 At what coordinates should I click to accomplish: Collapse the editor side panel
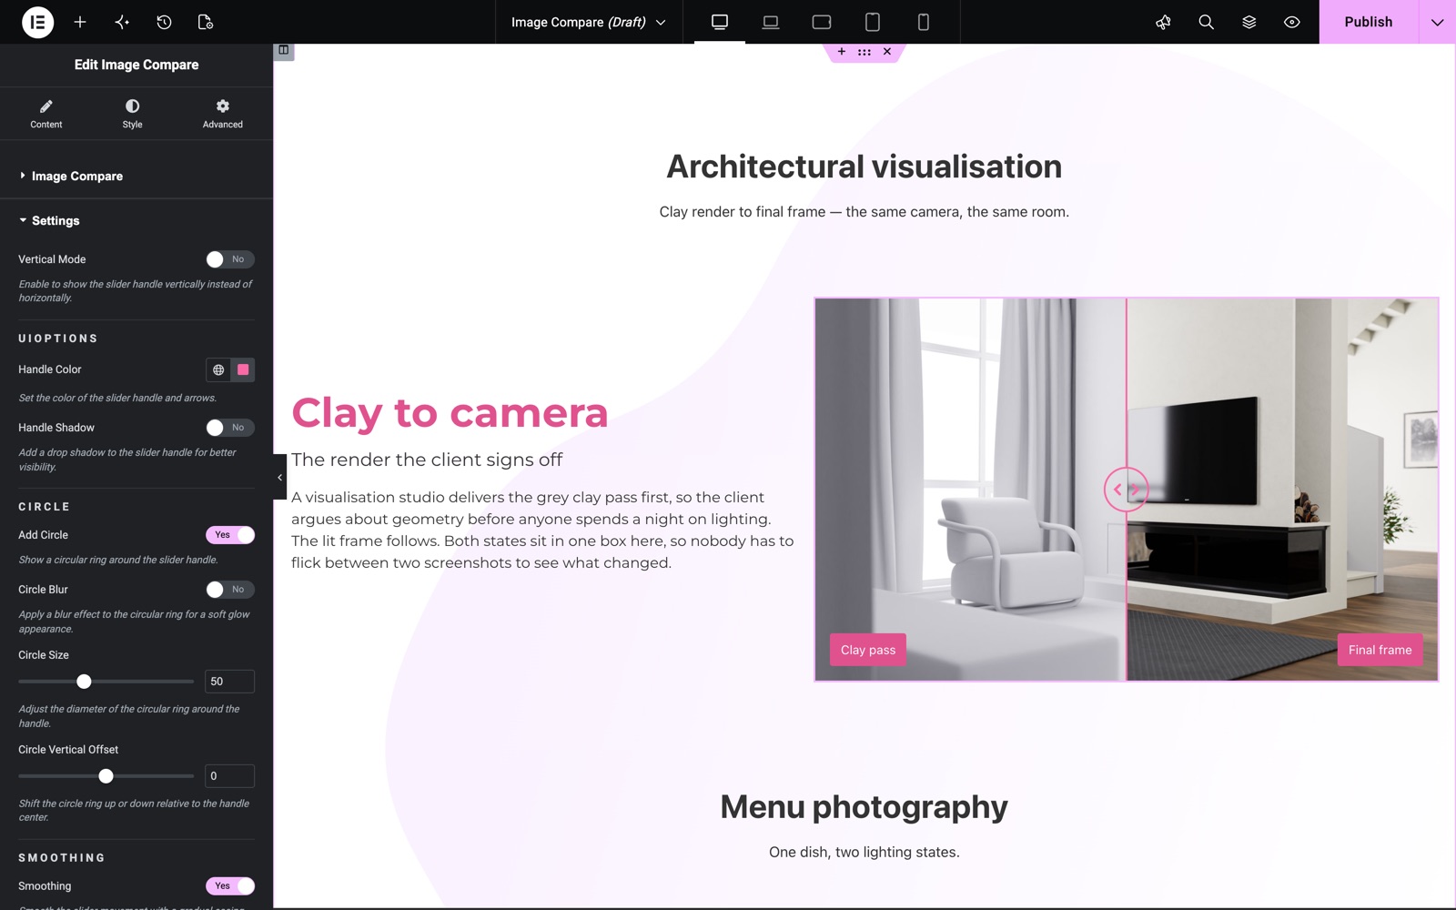click(x=279, y=477)
